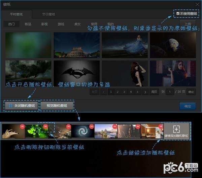The width and height of the screenshot is (202, 178).
Task: Delete the London bridge wallpaper from random list
Action: [114, 127]
